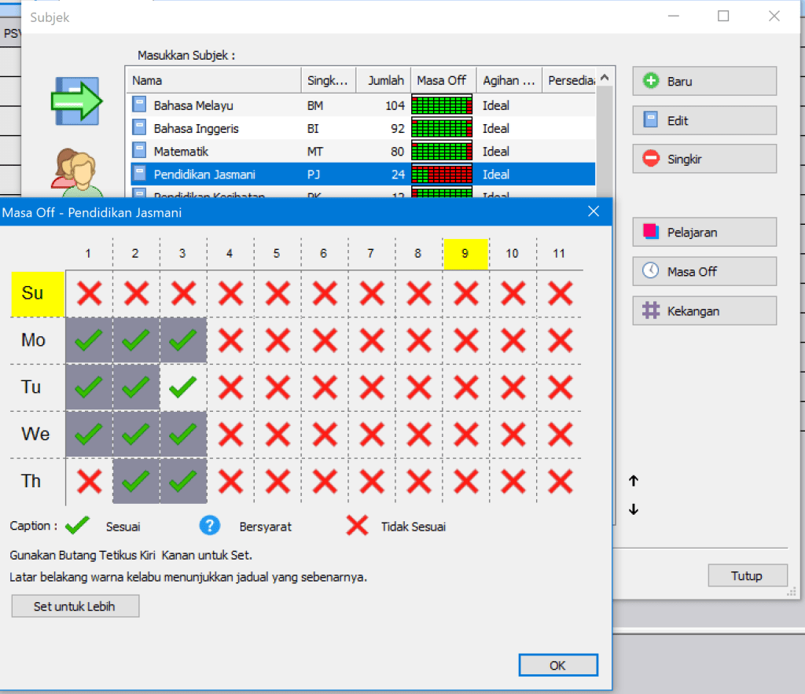Click the Set untuk Lebih button
This screenshot has width=805, height=694.
[75, 606]
